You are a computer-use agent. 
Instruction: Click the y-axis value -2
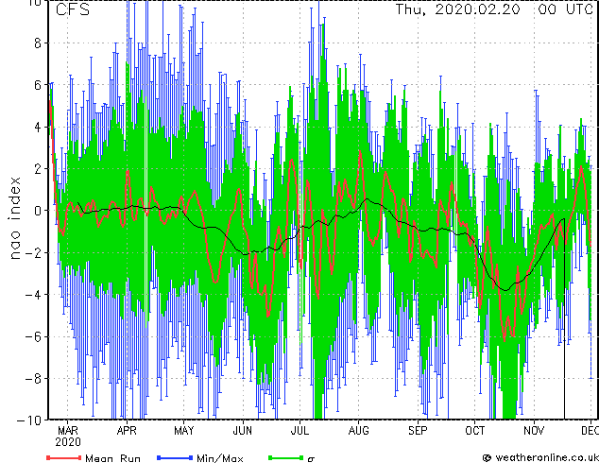click(33, 252)
